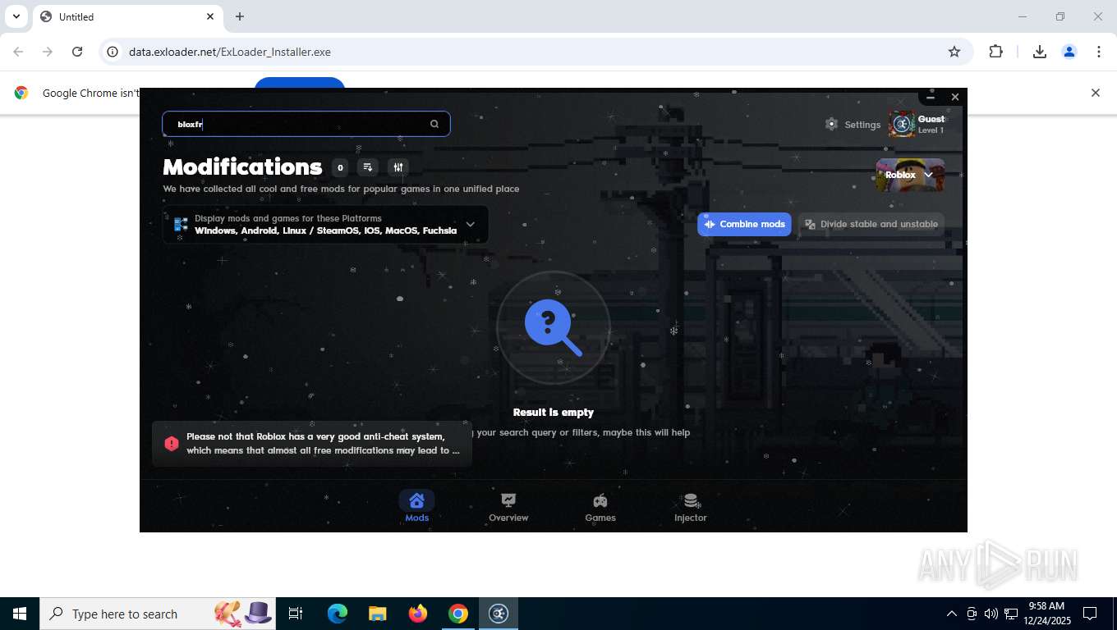Close the Untitled tab

(210, 16)
